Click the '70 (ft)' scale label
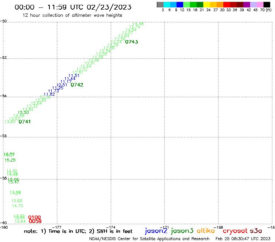The height and width of the screenshot is (242, 275). [266, 10]
